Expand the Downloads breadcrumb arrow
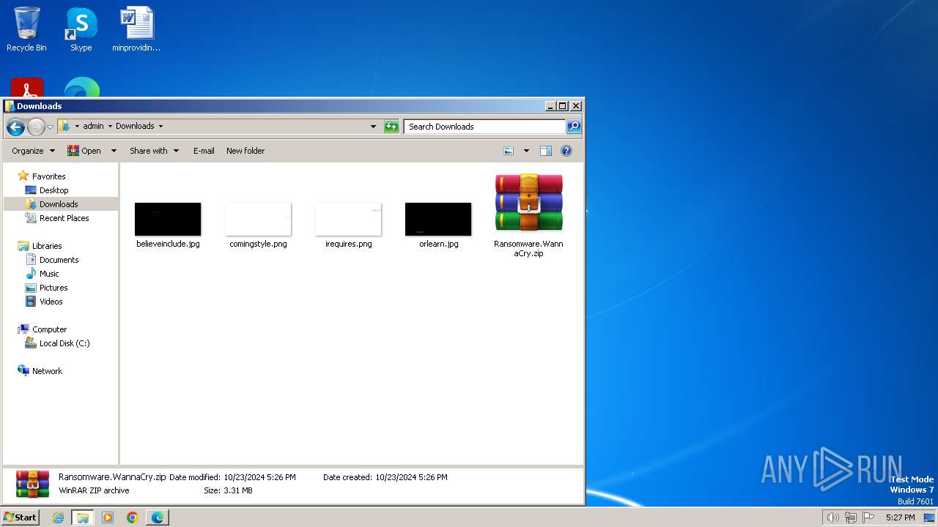 click(160, 126)
